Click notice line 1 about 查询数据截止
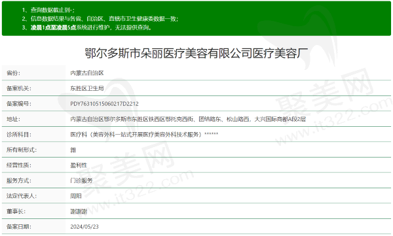 48,10
